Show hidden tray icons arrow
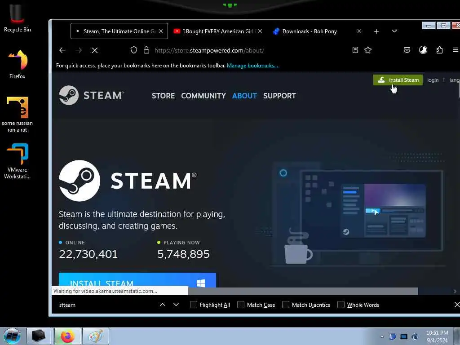 click(382, 337)
